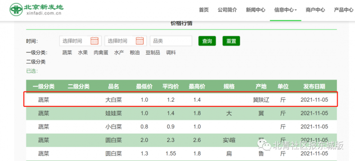
Task: Click the 单位 column header
Action: [283, 86]
